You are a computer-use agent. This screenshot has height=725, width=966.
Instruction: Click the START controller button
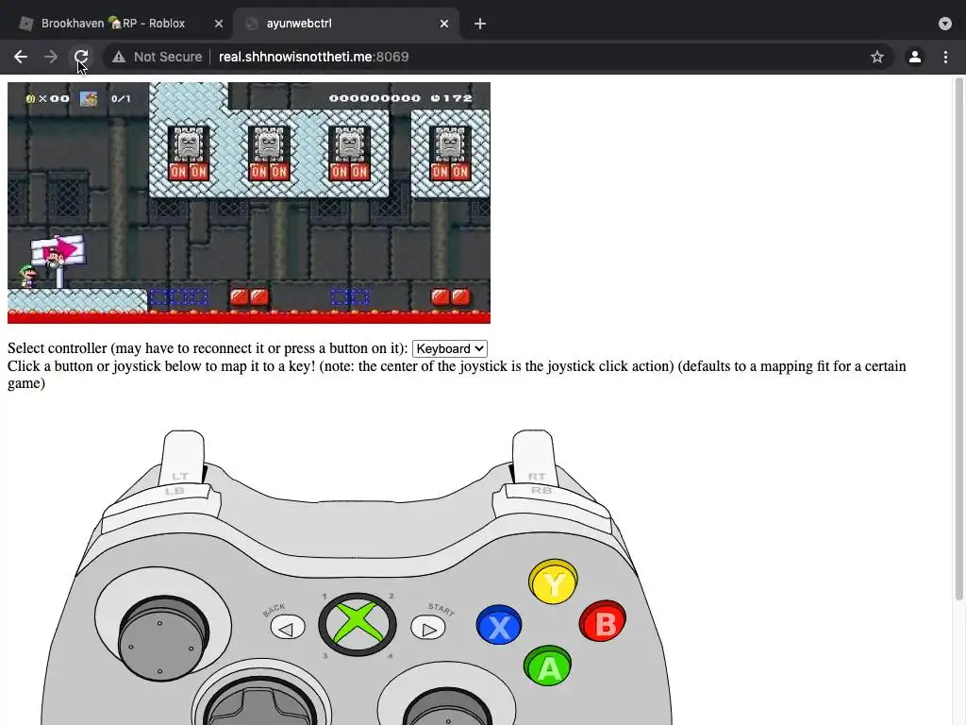click(x=428, y=628)
